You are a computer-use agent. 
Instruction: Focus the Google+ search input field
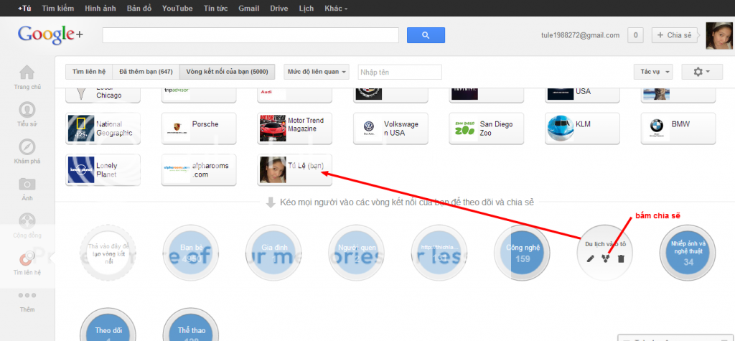tap(251, 35)
